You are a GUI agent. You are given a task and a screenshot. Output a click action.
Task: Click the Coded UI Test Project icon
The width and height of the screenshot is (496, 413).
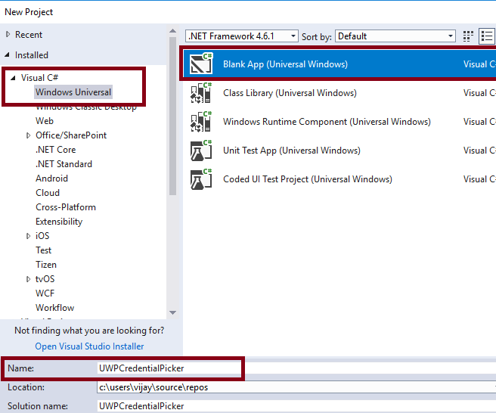click(x=201, y=179)
